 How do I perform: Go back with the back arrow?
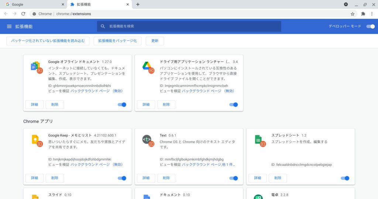pos(6,14)
